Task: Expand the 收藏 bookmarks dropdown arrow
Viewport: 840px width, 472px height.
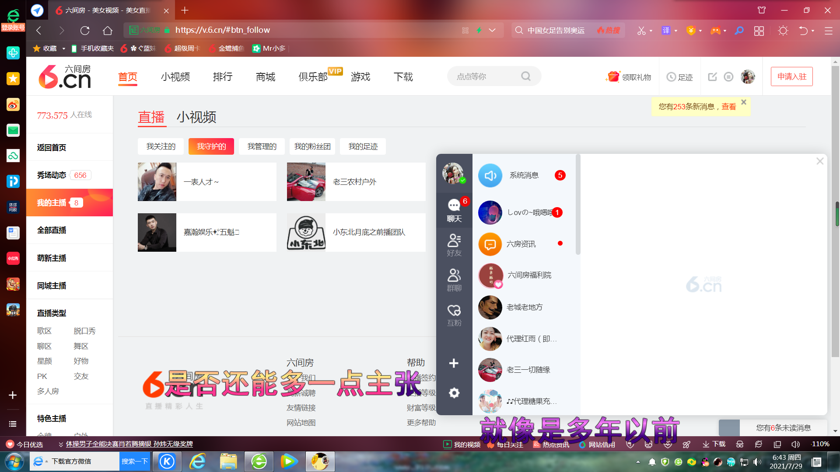Action: click(63, 49)
